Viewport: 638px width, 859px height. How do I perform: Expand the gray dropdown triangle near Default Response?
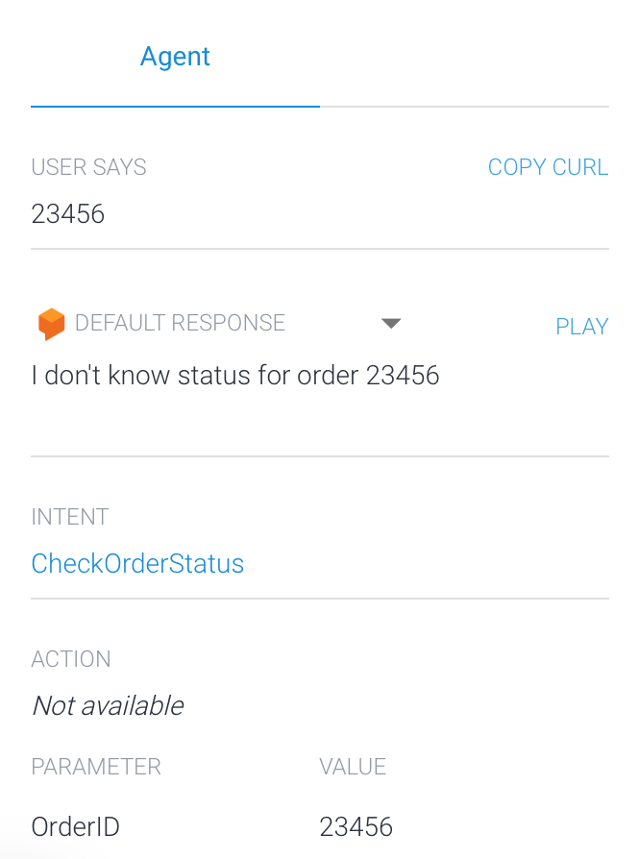[391, 323]
